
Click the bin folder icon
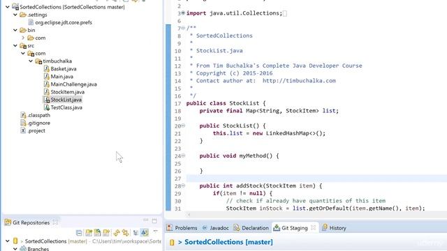23,30
